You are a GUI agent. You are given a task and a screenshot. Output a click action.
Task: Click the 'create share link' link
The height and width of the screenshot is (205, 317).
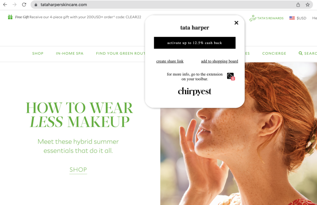[170, 61]
